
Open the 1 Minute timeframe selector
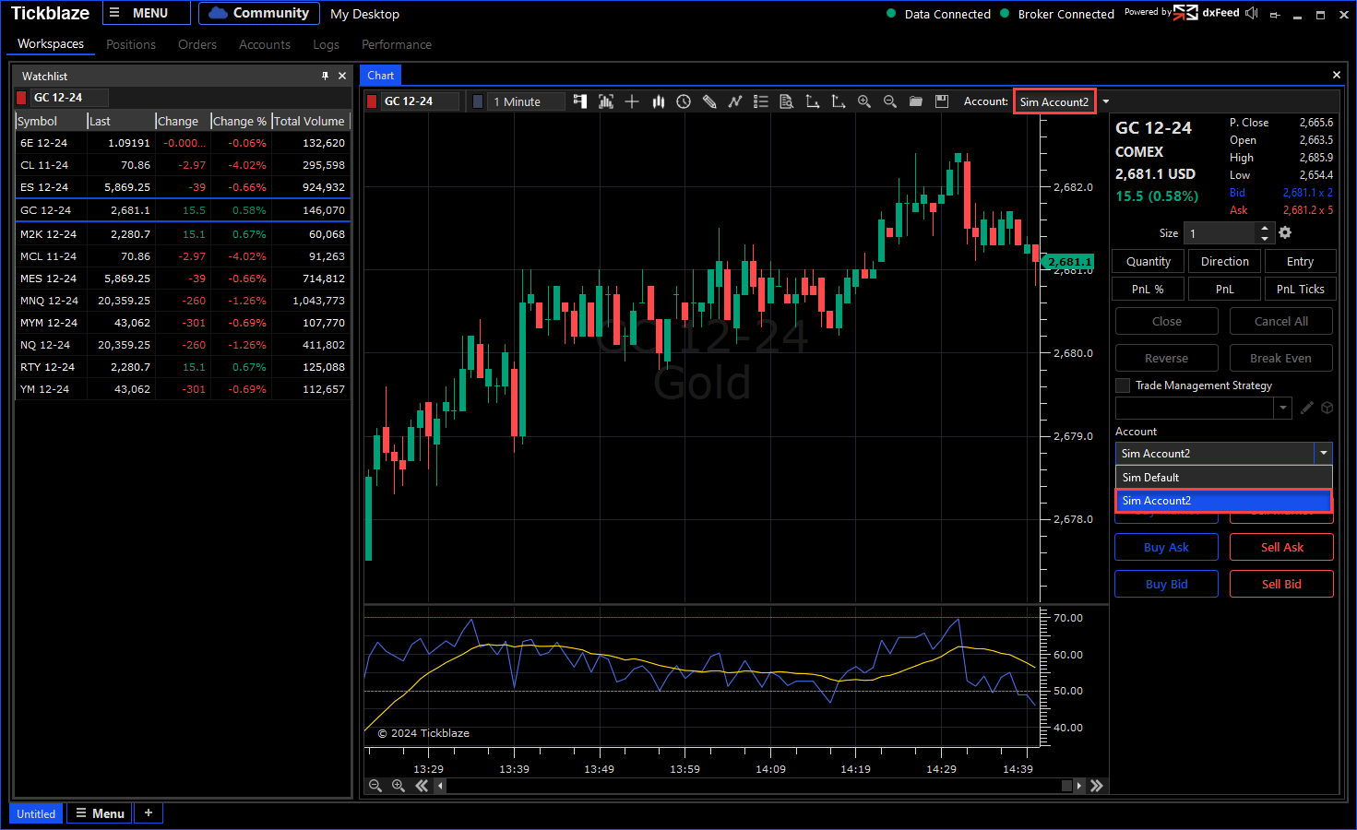pyautogui.click(x=528, y=101)
